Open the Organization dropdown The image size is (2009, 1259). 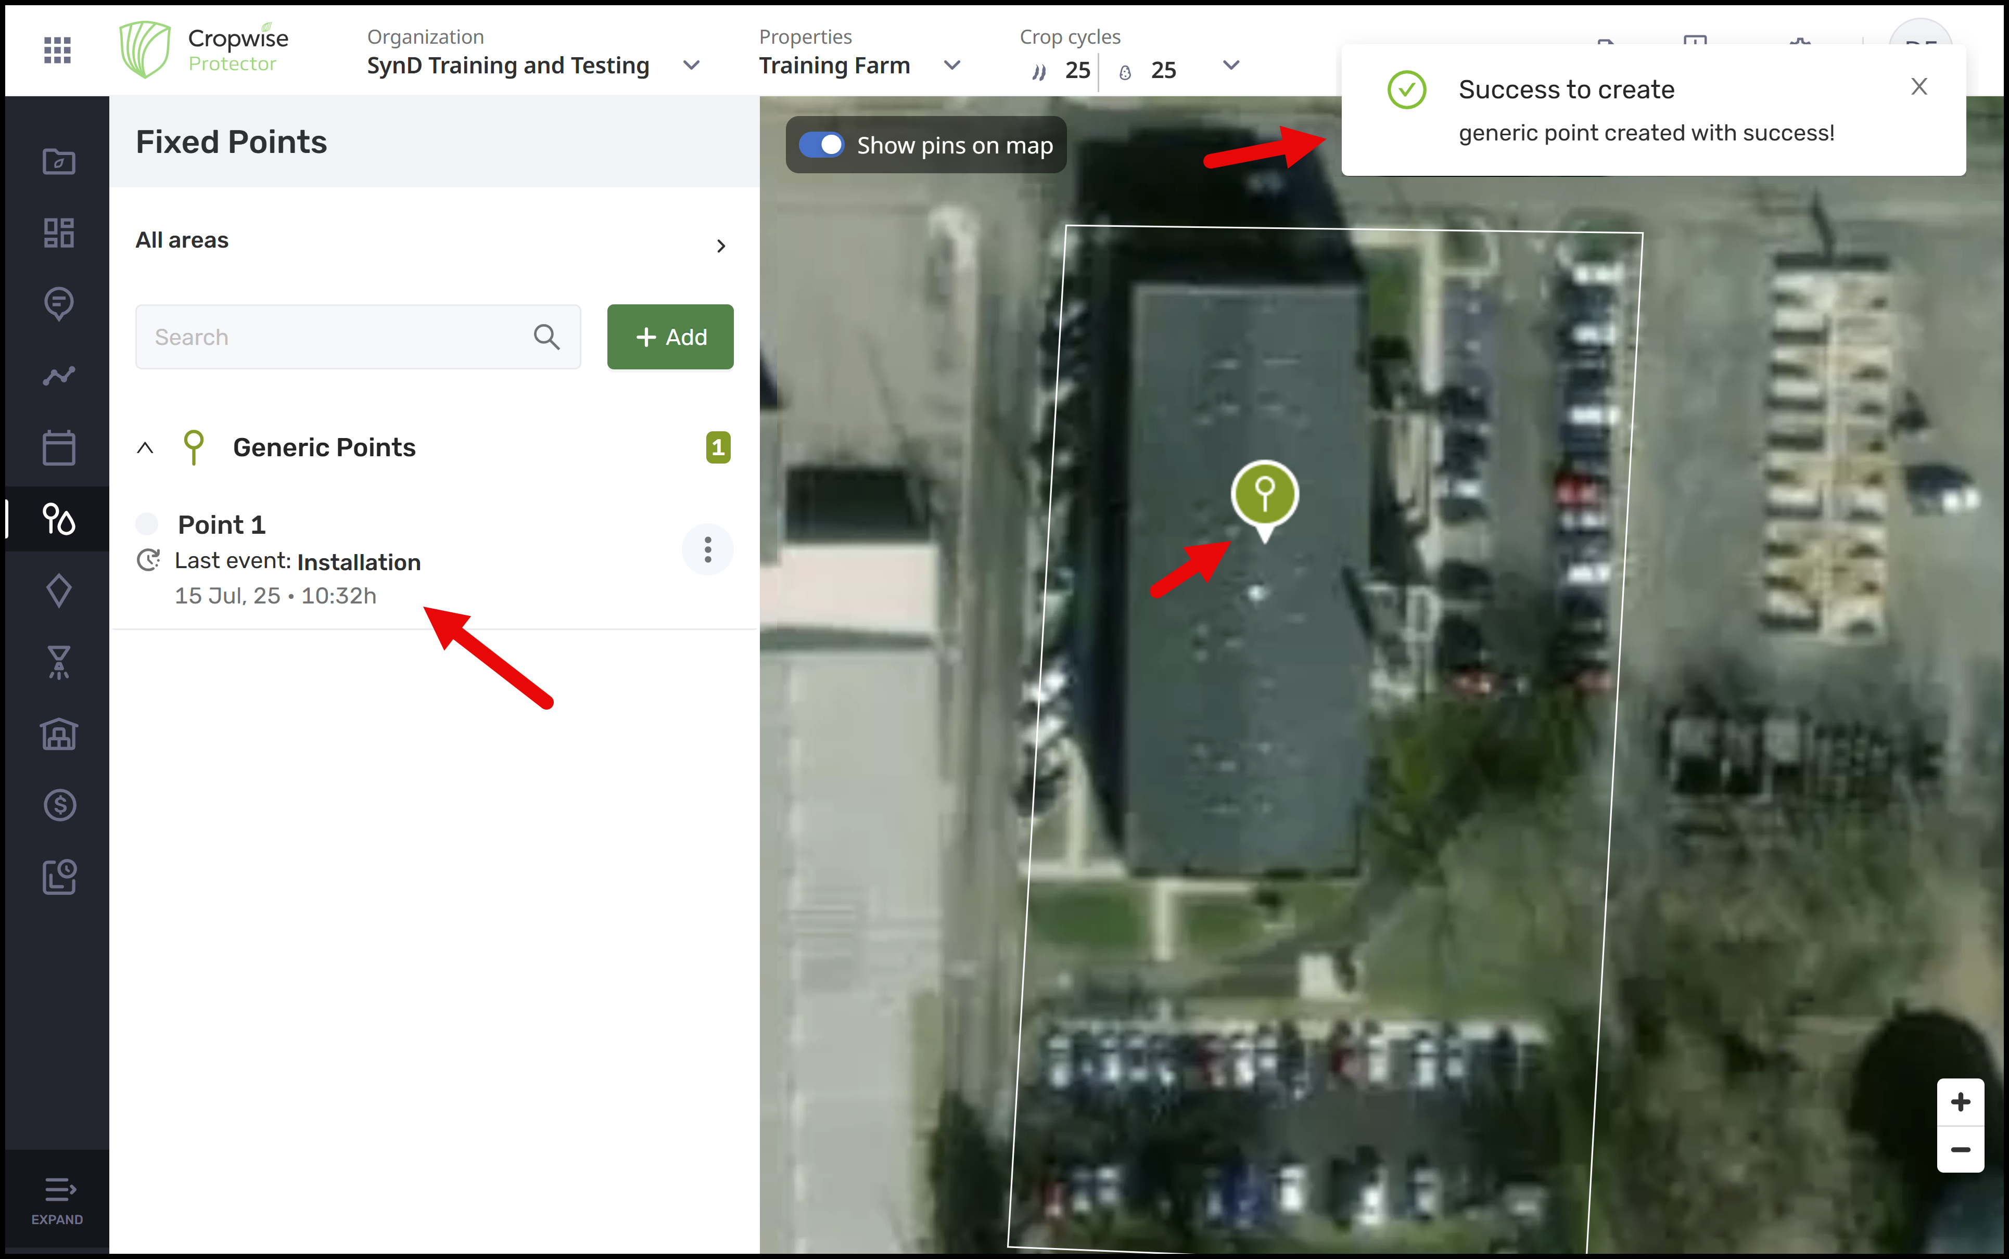(691, 65)
